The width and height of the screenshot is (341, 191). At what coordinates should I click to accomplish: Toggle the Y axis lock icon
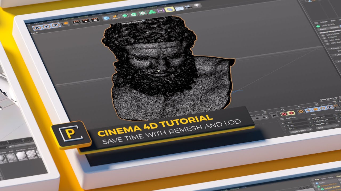[46, 26]
